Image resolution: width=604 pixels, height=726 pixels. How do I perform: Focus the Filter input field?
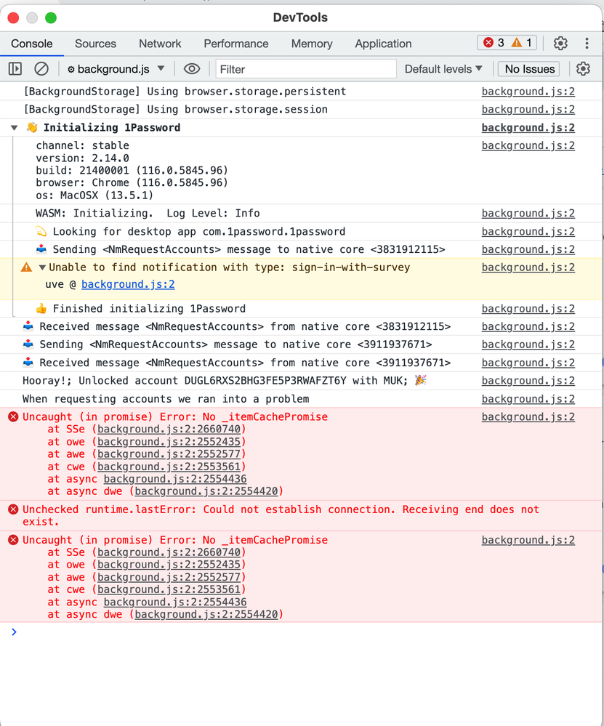point(306,69)
